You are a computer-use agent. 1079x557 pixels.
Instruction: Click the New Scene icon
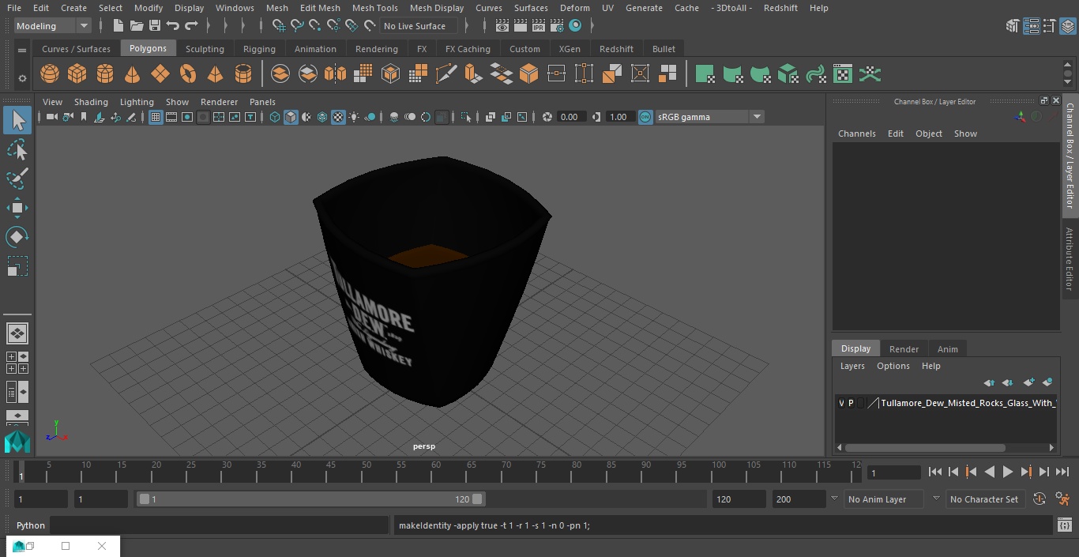point(118,26)
